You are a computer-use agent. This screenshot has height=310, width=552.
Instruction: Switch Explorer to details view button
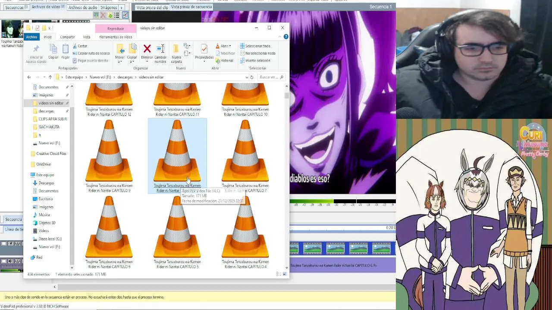(x=279, y=274)
